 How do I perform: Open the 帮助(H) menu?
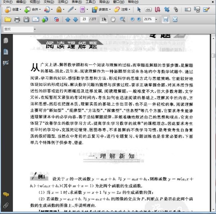pyautogui.click(x=133, y=2)
